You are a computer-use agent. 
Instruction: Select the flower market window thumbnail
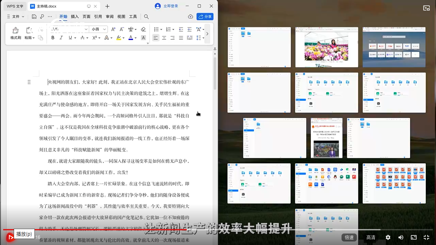coord(327,47)
